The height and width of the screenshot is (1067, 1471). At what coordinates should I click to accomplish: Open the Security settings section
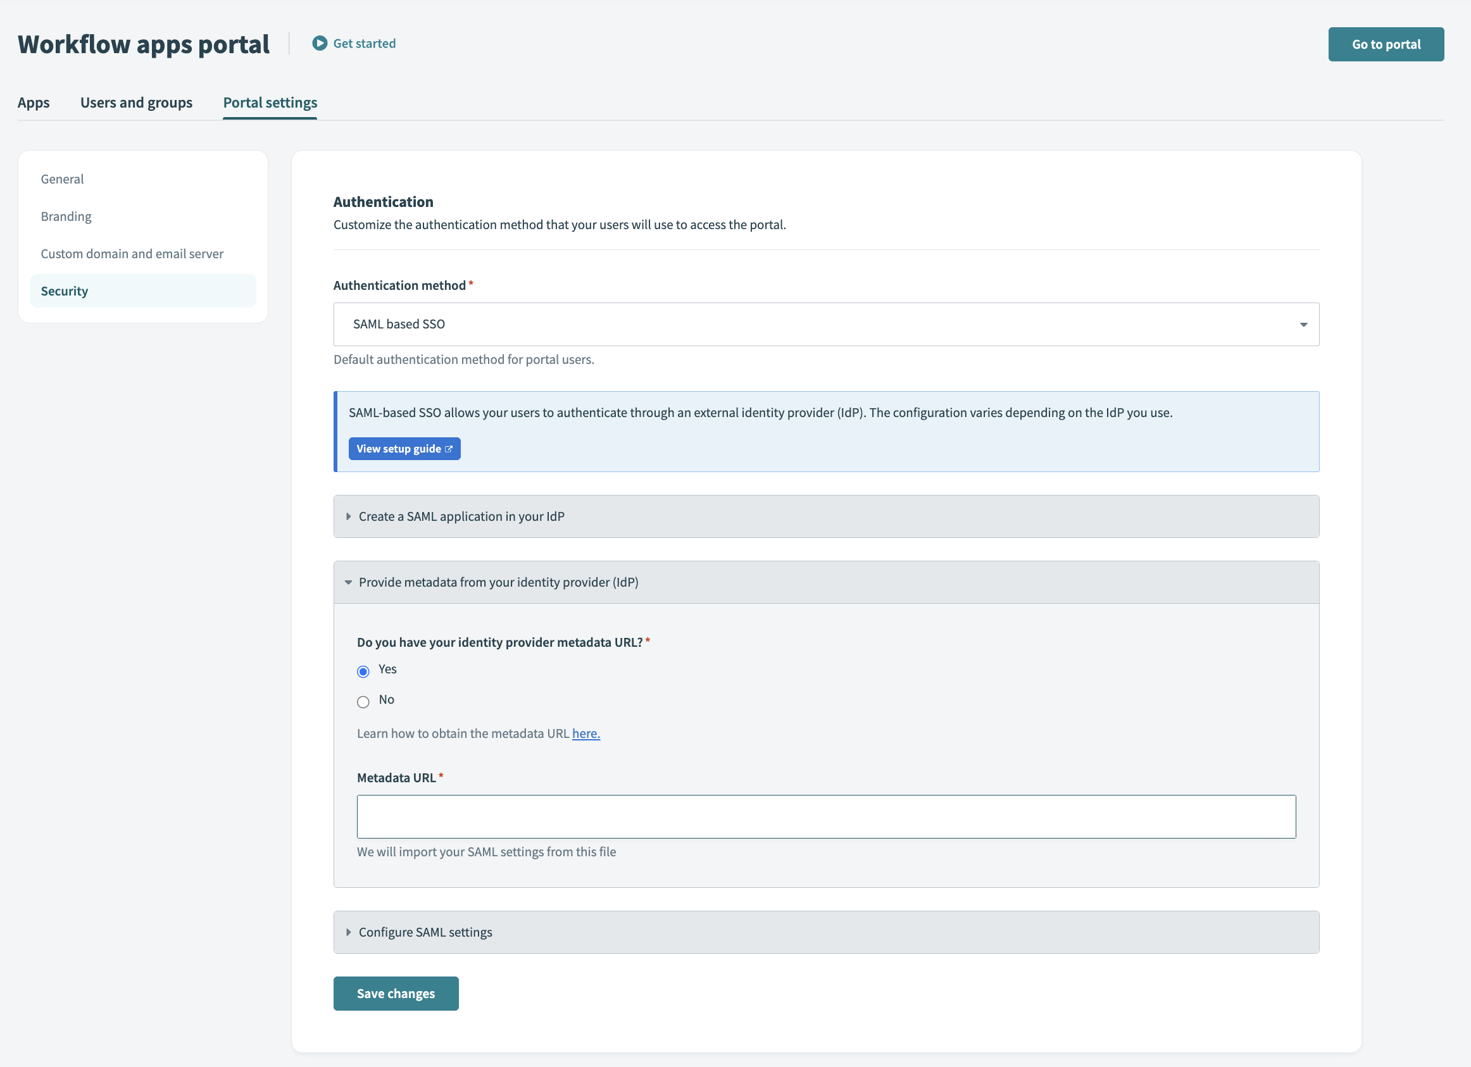(x=64, y=290)
